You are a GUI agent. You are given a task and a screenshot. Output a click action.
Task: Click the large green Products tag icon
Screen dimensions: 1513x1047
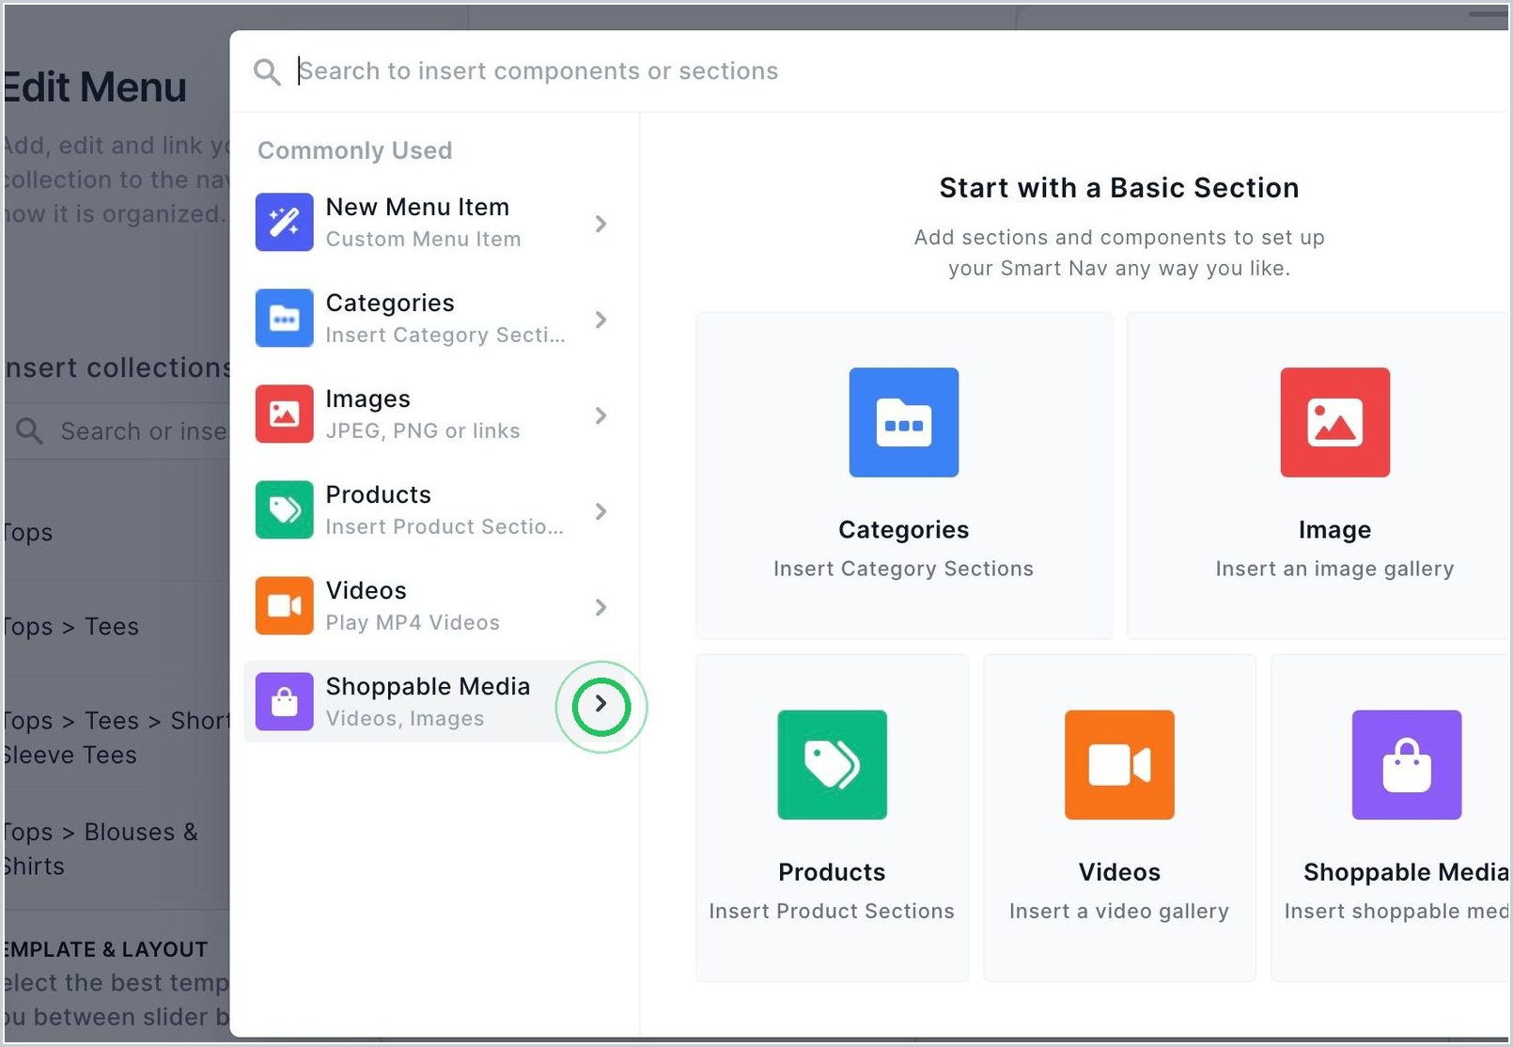click(832, 764)
